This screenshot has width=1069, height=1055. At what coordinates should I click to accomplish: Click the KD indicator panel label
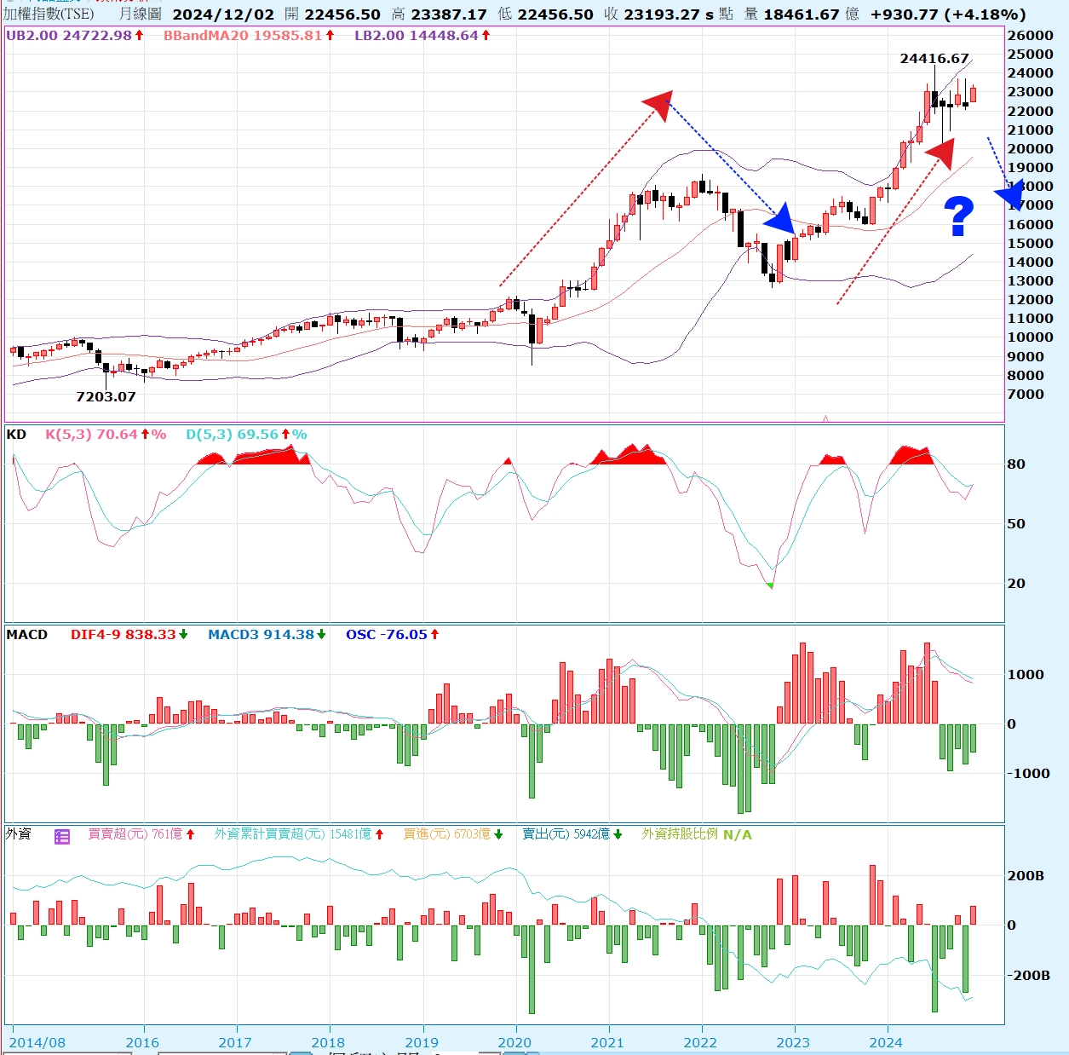coord(16,435)
